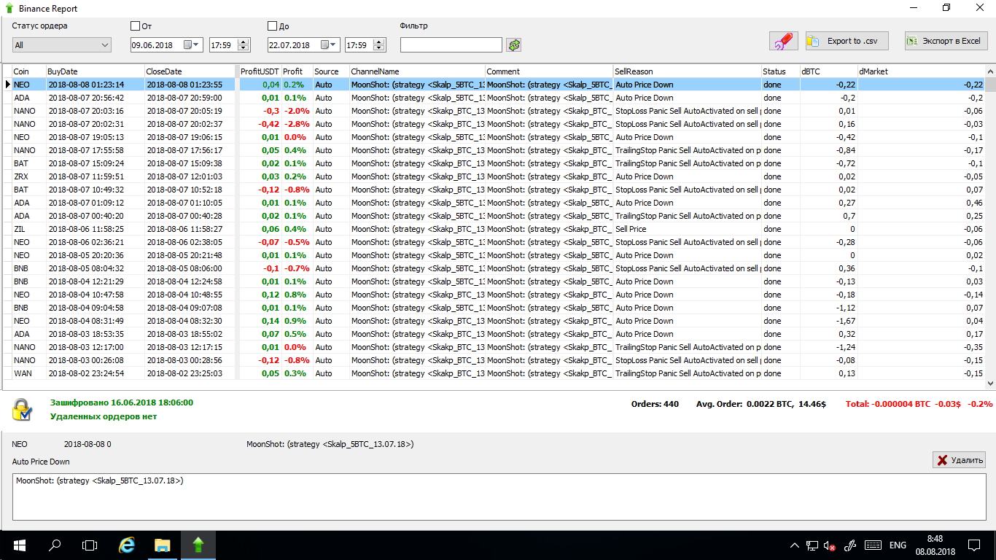Open the calendar dropdown for 22.07.2018
The height and width of the screenshot is (560, 996).
click(x=328, y=45)
